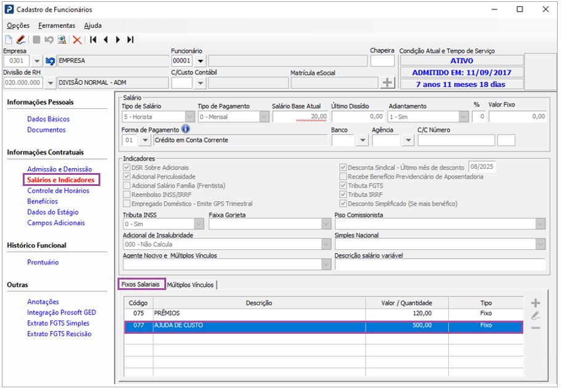Click the Forma de Pagamento info icon

[185, 130]
